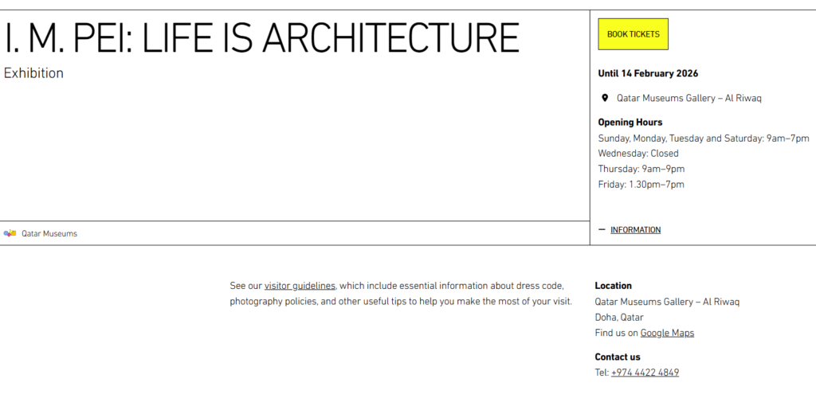Select the Exhibition subtitle label
This screenshot has width=816, height=410.
tap(33, 73)
